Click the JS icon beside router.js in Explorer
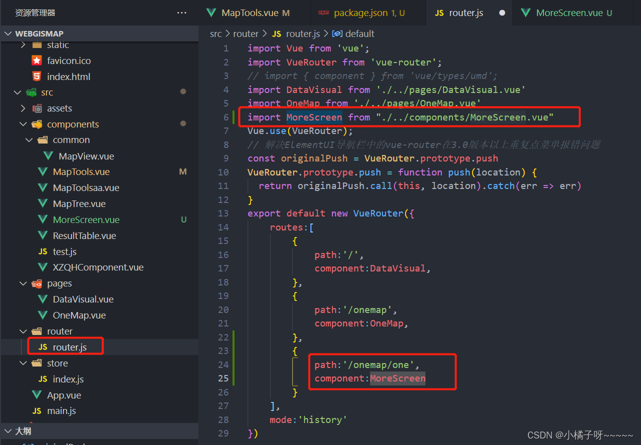The image size is (641, 445). [44, 345]
